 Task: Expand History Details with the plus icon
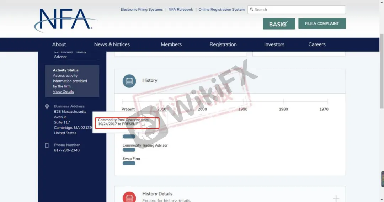pyautogui.click(x=336, y=198)
